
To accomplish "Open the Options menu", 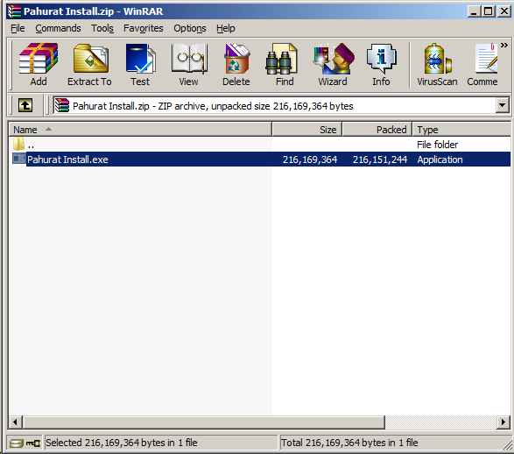I will tap(190, 28).
